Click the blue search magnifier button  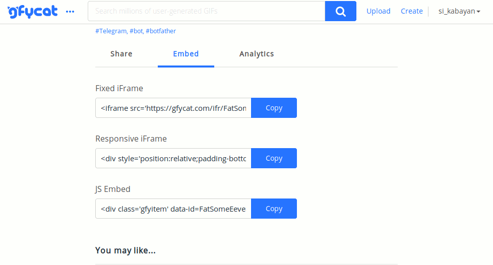(340, 11)
